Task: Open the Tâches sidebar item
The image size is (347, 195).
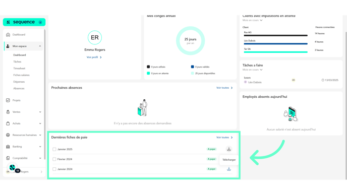Action: (x=17, y=61)
